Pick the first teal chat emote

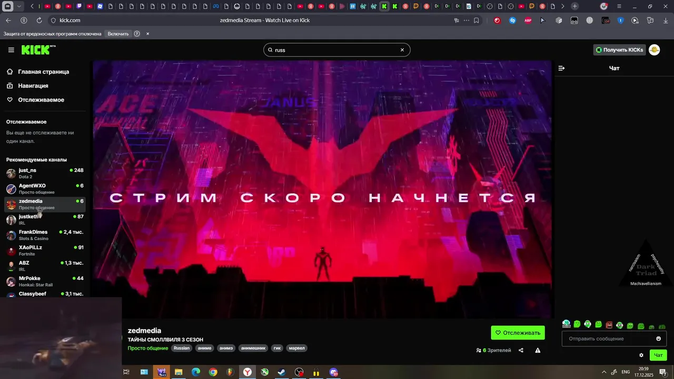566,324
